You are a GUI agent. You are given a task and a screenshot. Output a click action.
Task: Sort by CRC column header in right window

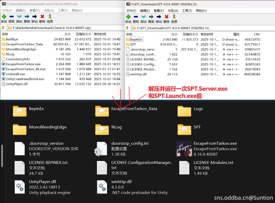pyautogui.click(x=257, y=34)
